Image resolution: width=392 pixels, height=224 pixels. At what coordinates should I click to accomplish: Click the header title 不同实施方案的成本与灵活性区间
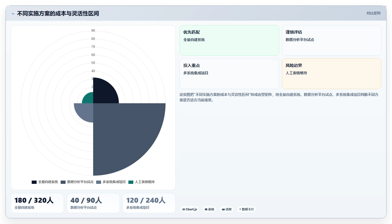click(x=58, y=13)
